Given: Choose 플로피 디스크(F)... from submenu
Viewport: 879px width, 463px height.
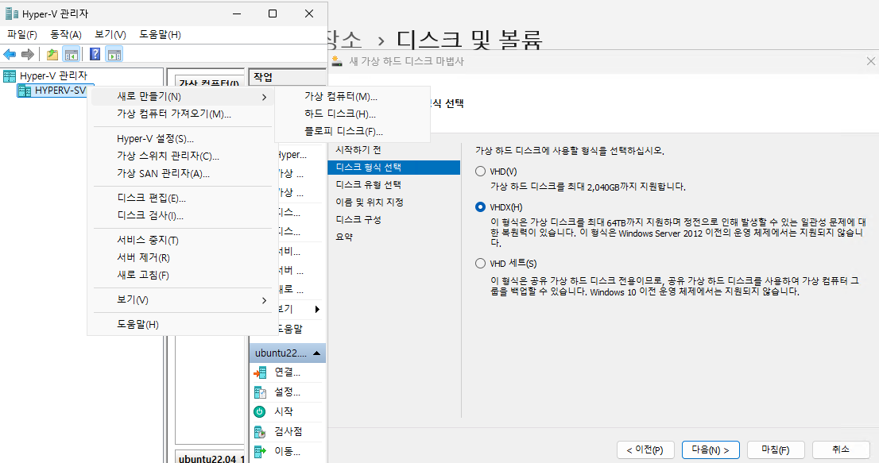Looking at the screenshot, I should click(352, 132).
